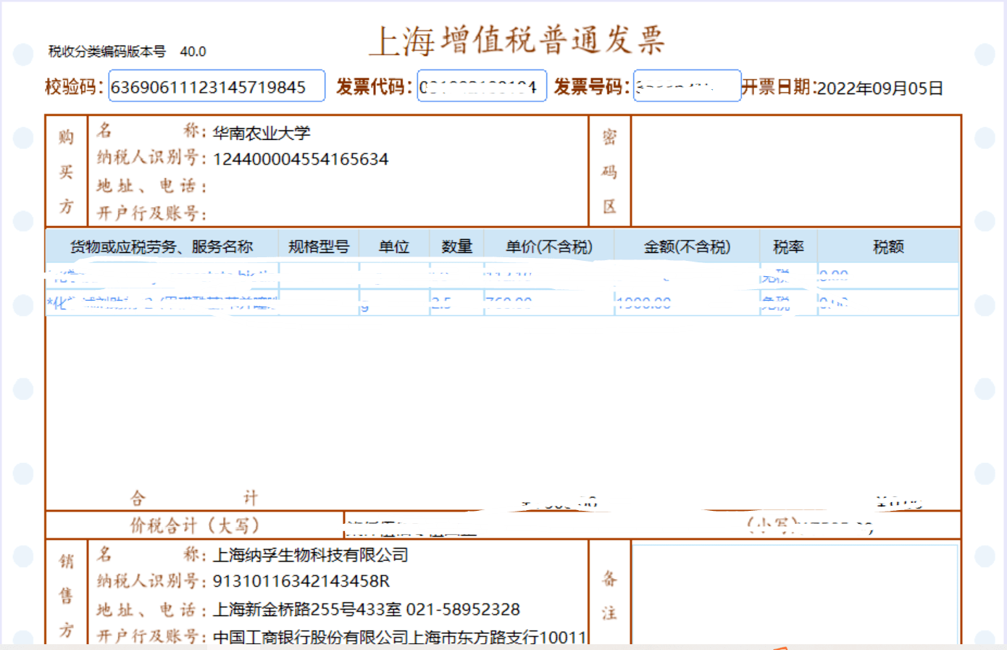The image size is (1007, 650).
Task: Select the 单价(不含税) column header
Action: 548,247
